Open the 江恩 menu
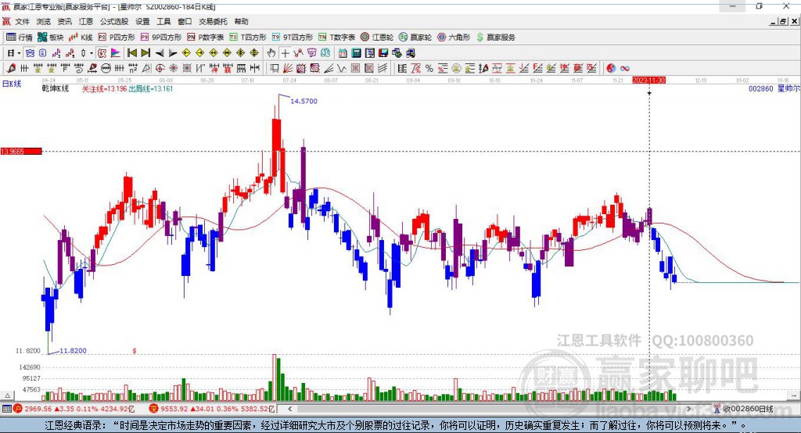This screenshot has height=433, width=801. pos(86,21)
